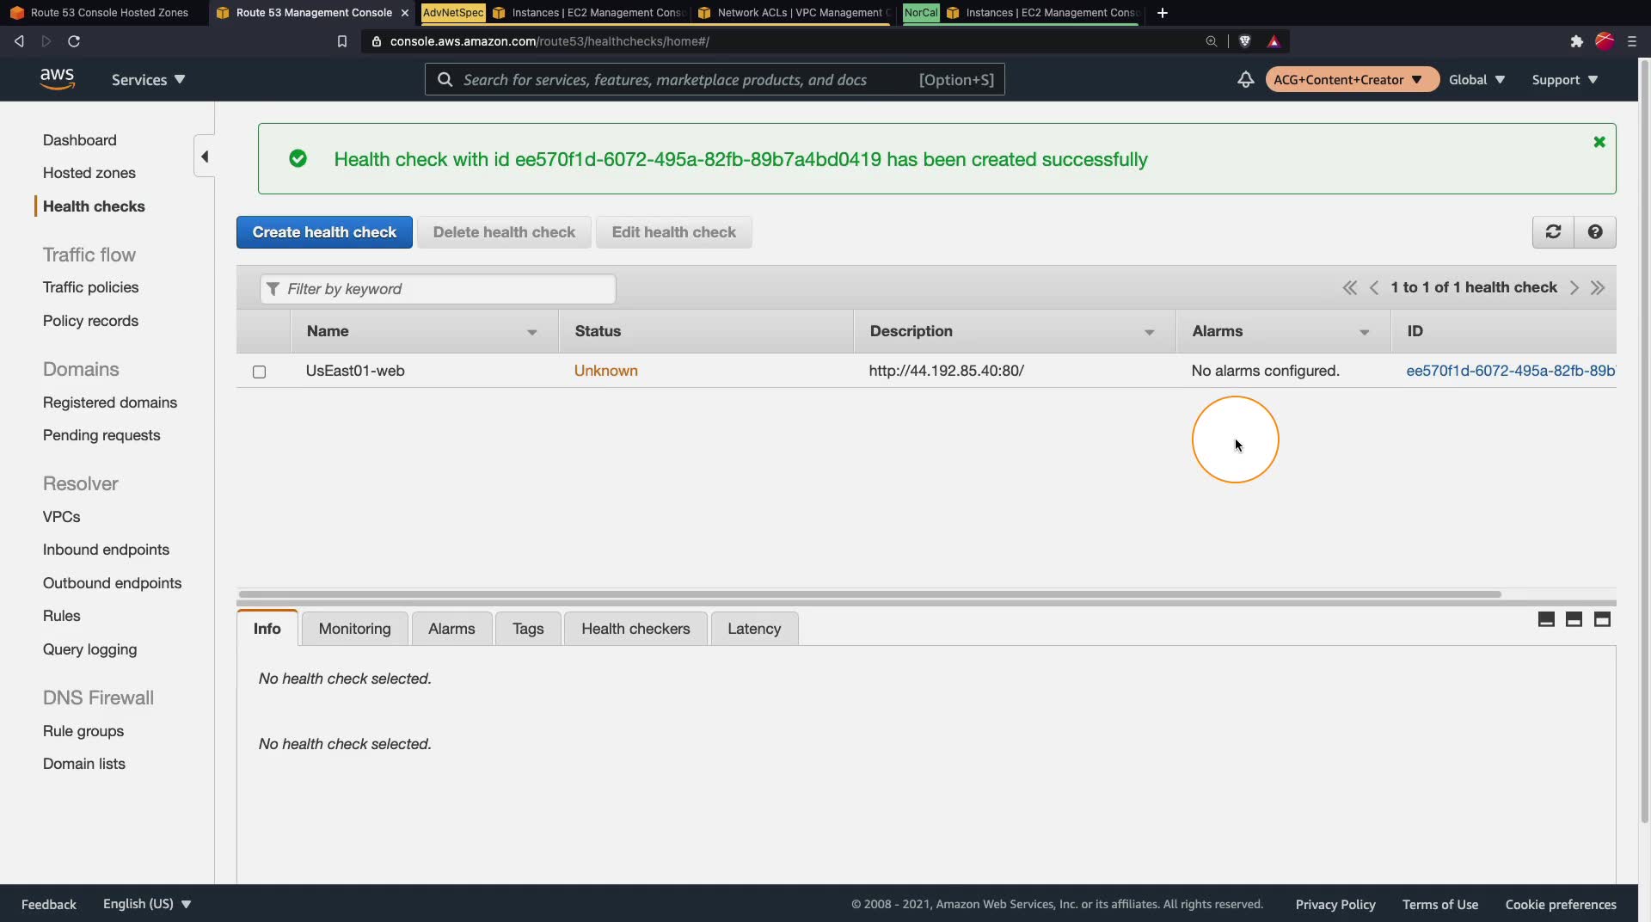Screen dimensions: 1651x922
Task: Expand the Support menu
Action: pyautogui.click(x=1565, y=79)
